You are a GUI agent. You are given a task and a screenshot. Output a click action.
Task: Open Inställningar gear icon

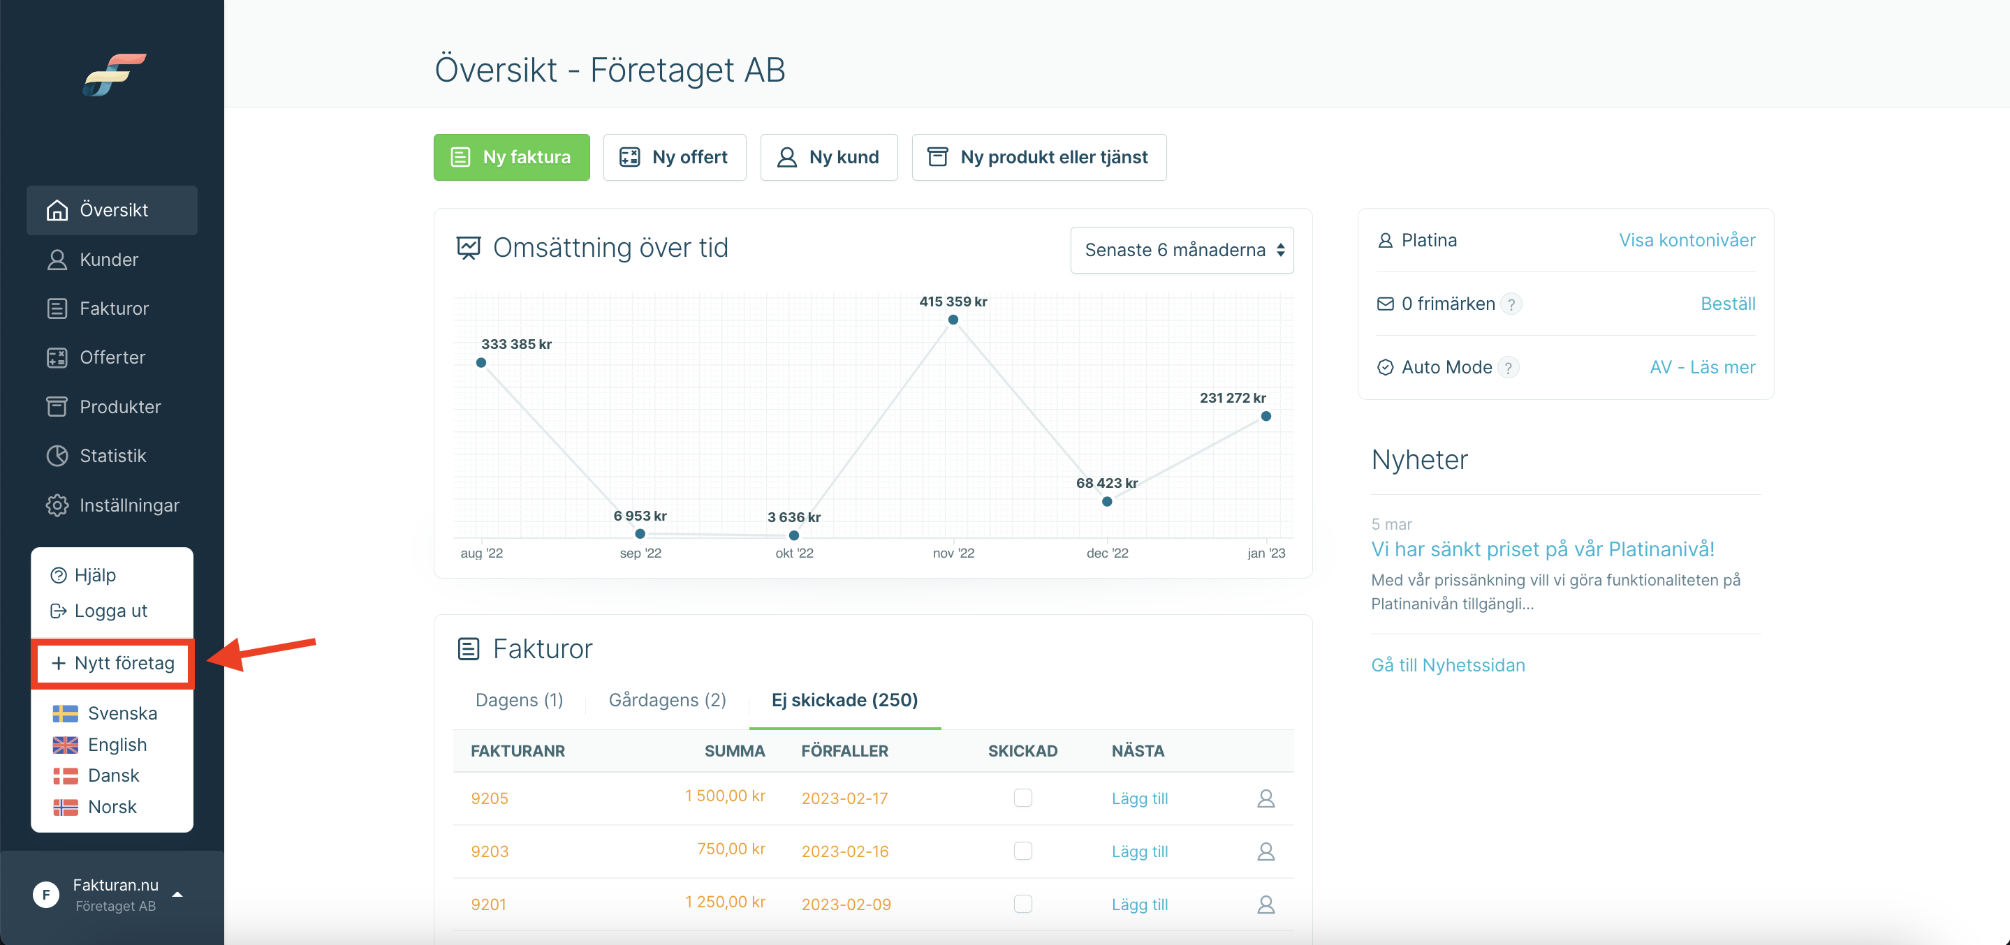[57, 505]
